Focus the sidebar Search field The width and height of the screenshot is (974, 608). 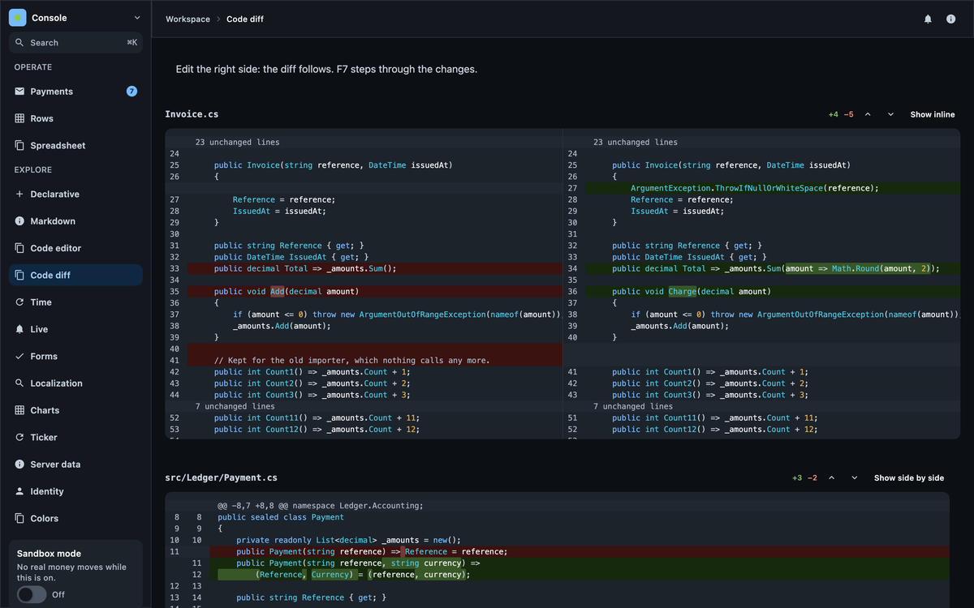coord(75,42)
